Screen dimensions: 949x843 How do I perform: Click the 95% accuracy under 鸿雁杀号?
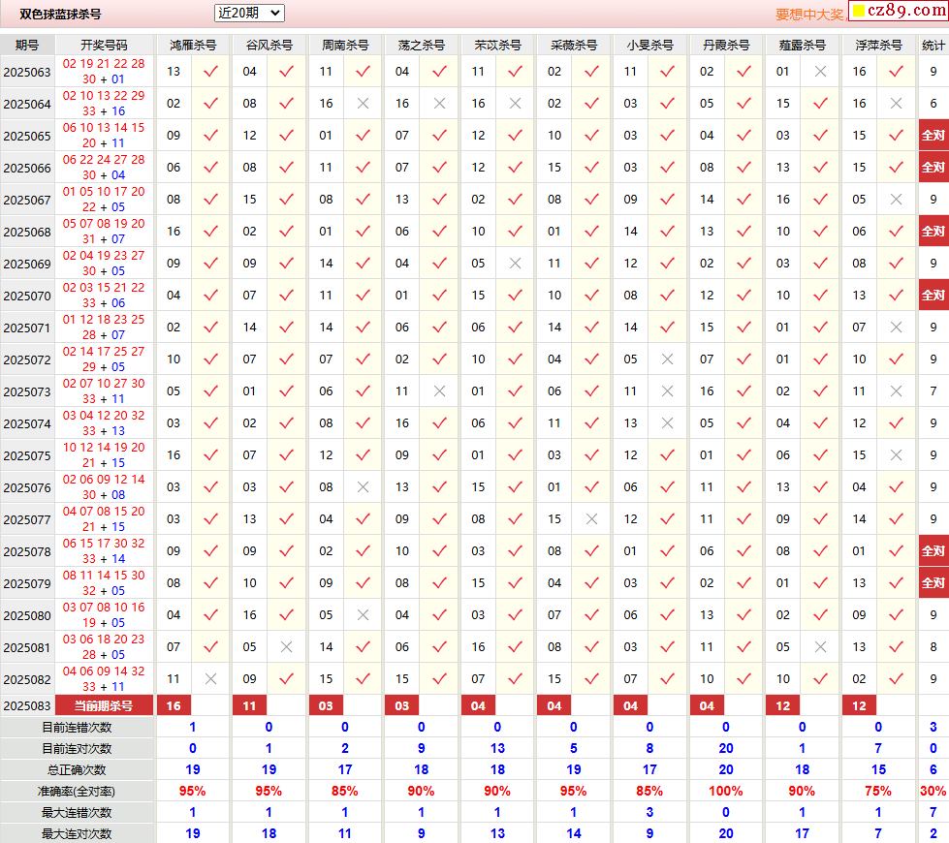tap(193, 791)
